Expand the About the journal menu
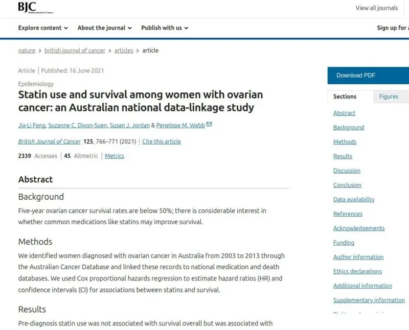The width and height of the screenshot is (409, 330). tap(105, 28)
